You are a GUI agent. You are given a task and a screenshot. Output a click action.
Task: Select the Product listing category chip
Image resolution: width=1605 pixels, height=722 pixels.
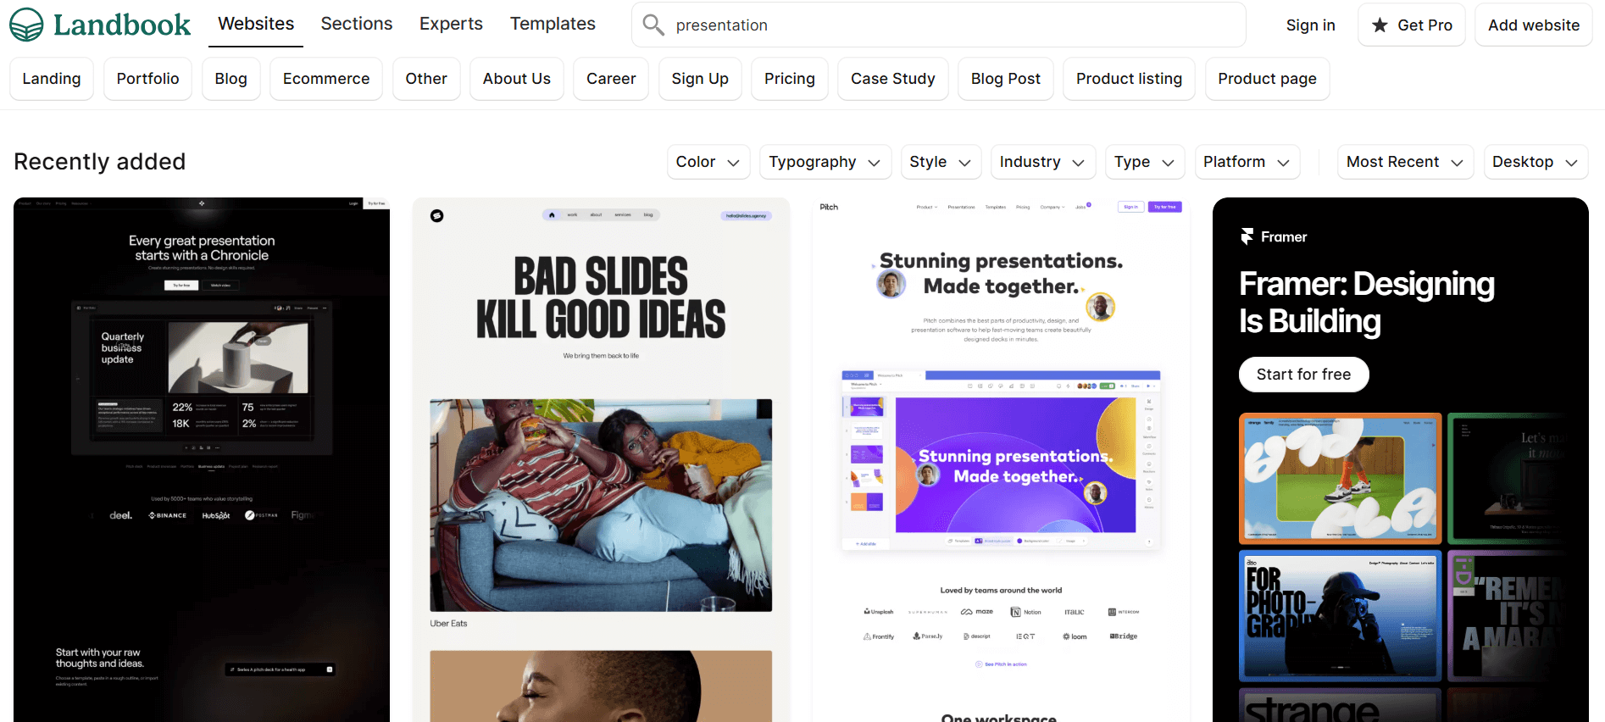(x=1130, y=79)
